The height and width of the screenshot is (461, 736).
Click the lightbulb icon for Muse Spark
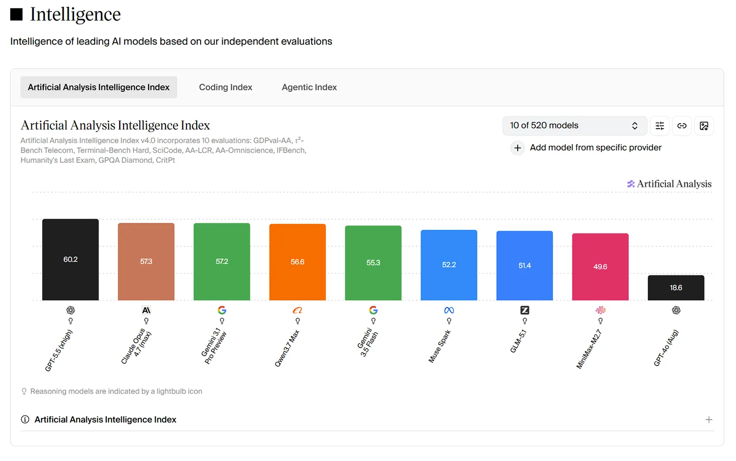(x=449, y=321)
